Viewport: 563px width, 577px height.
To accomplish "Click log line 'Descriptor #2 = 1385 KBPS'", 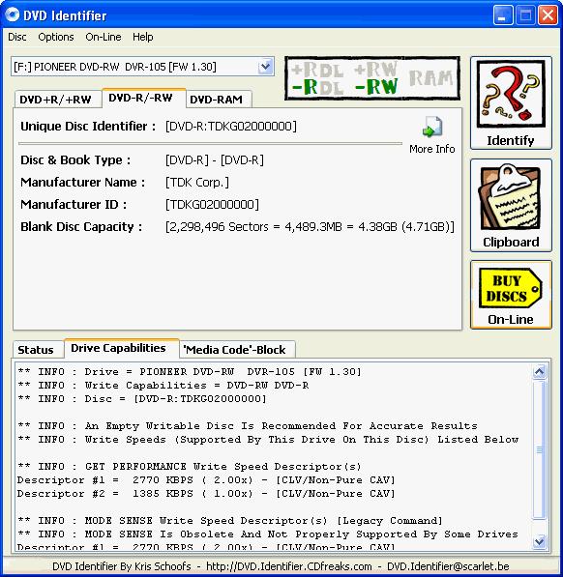I will pyautogui.click(x=206, y=494).
